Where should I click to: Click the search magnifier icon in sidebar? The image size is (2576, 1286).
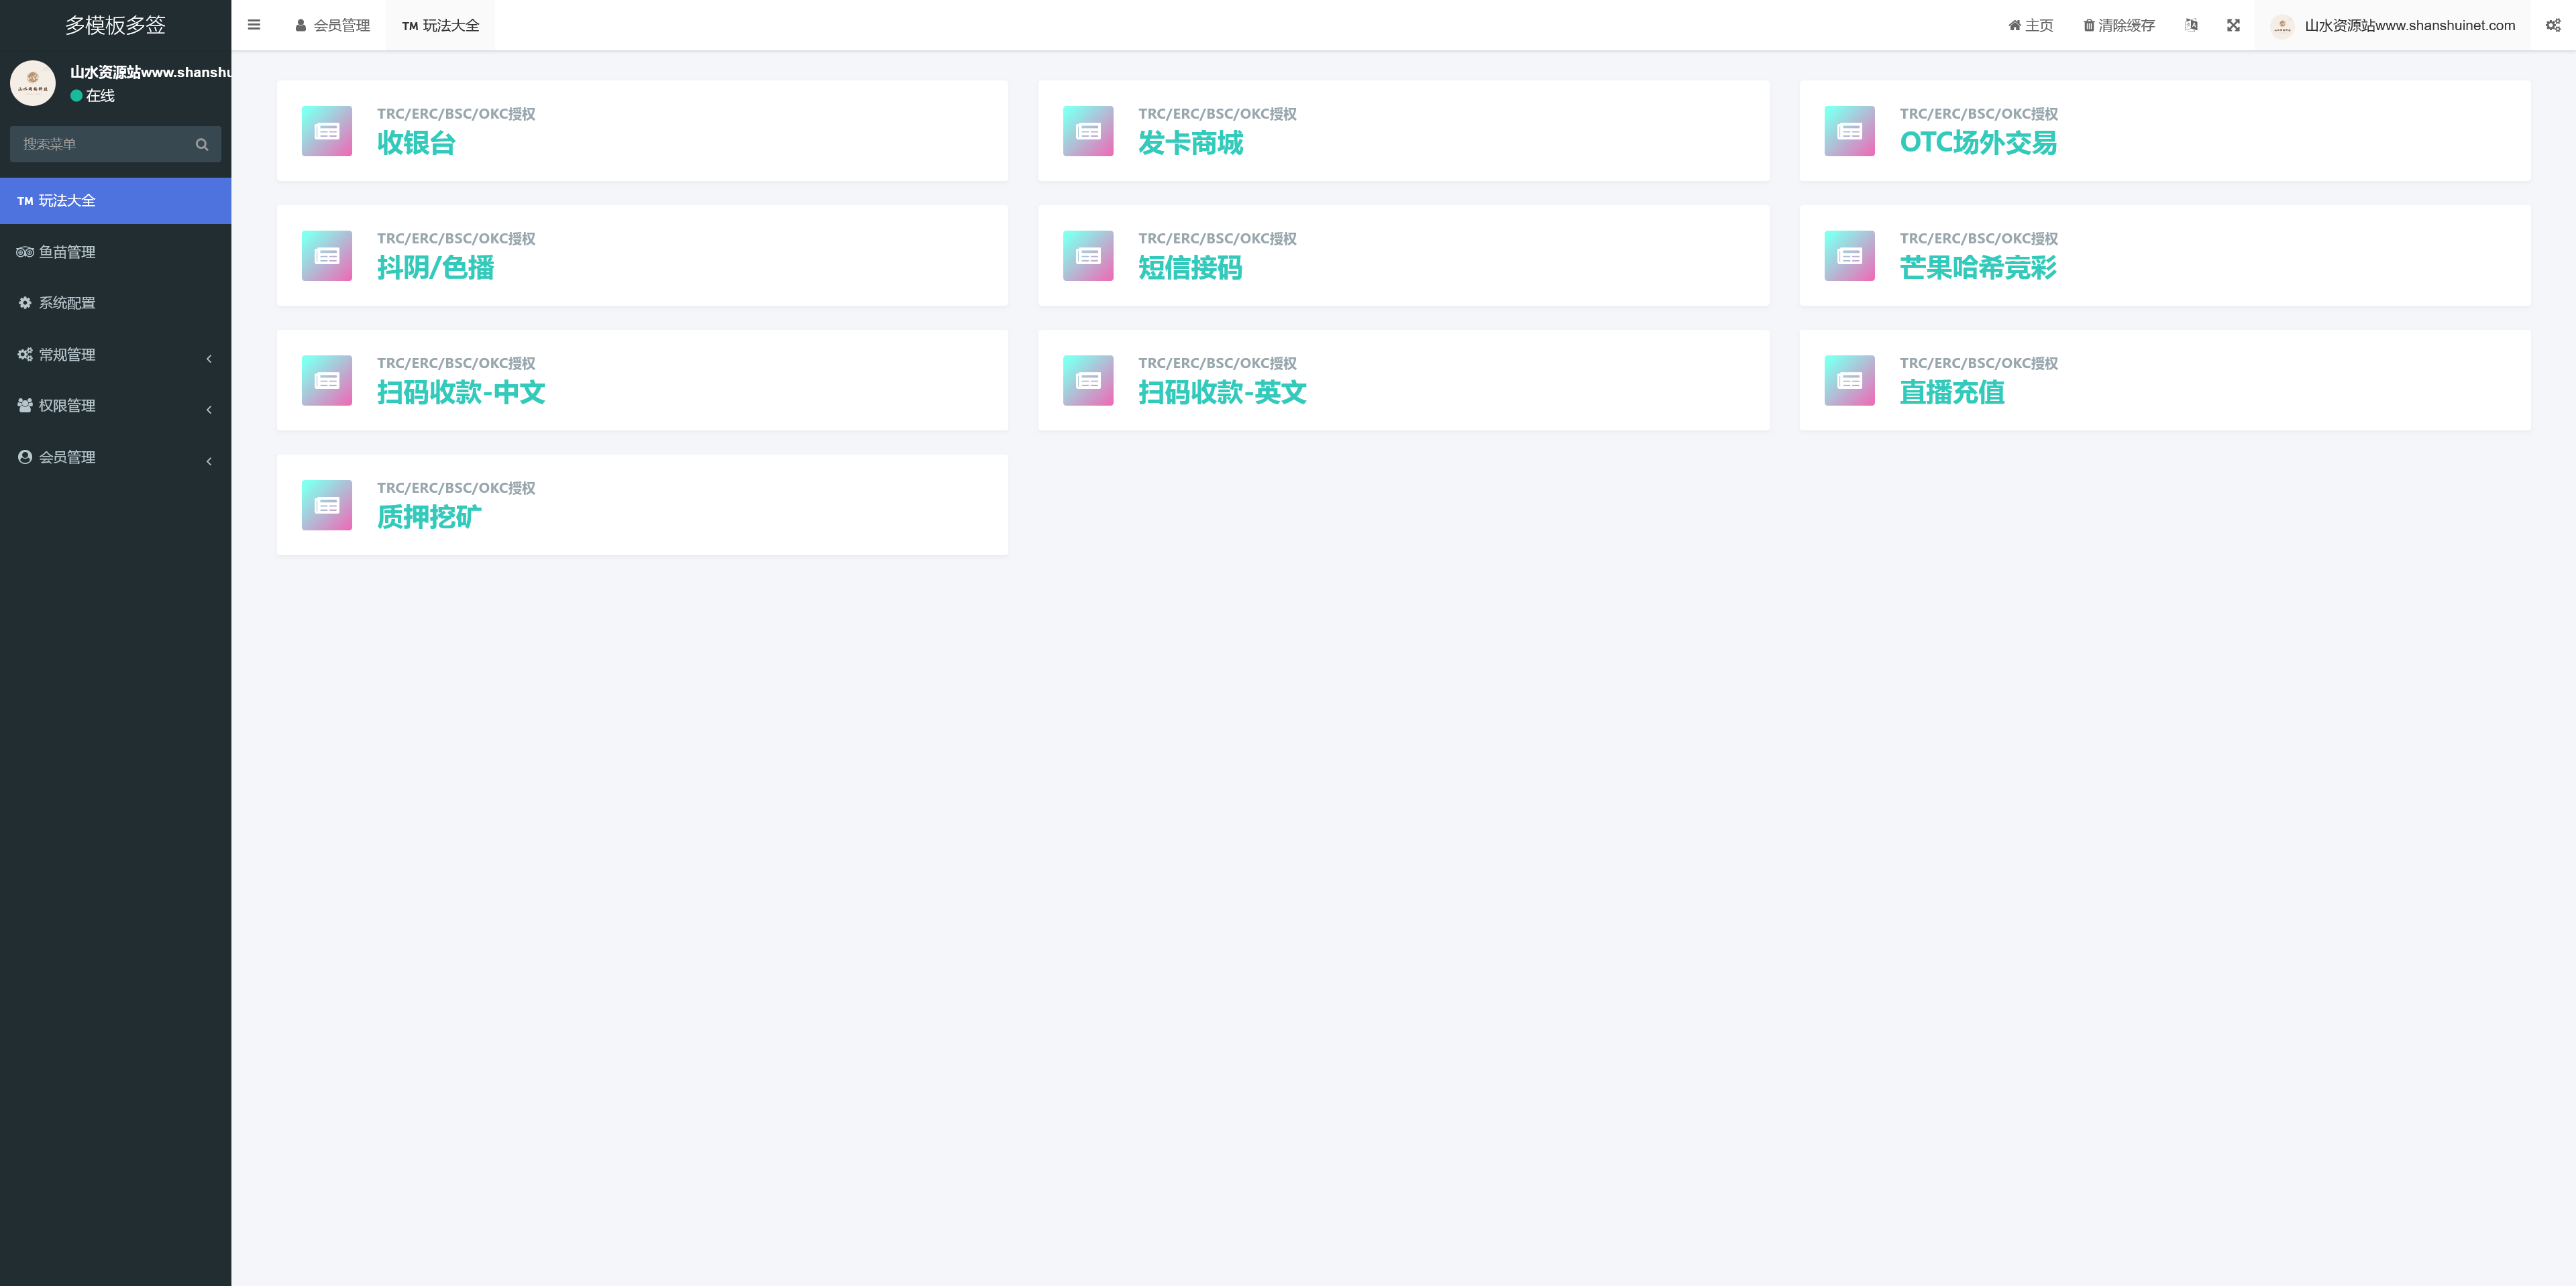(x=202, y=144)
